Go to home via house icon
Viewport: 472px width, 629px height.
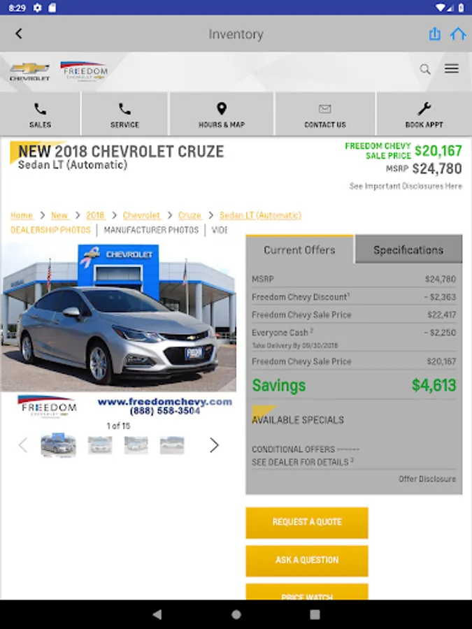[457, 34]
